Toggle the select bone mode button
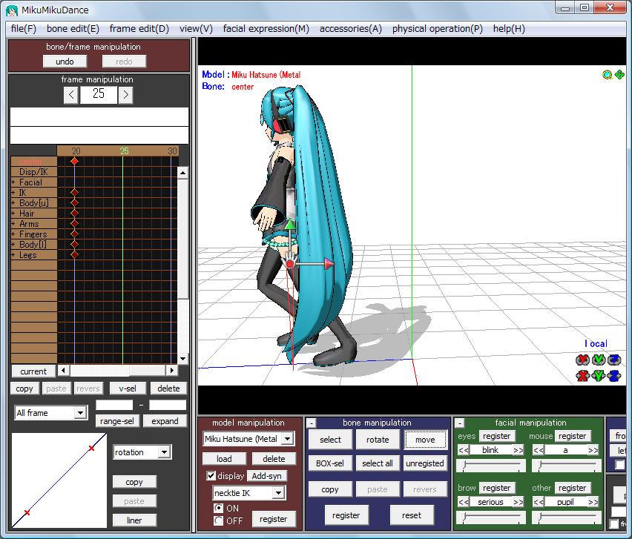 [330, 440]
